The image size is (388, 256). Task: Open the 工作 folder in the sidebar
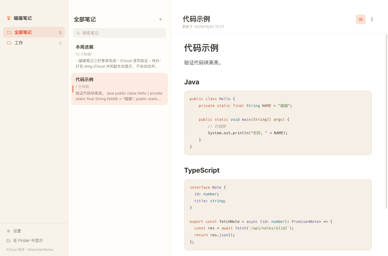pyautogui.click(x=34, y=43)
